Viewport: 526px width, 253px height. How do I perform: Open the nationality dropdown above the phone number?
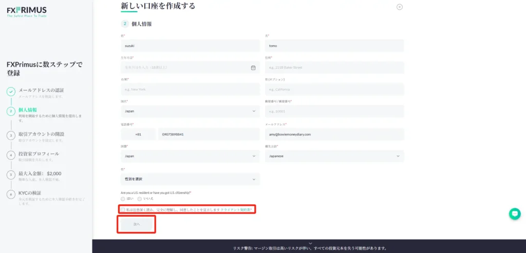click(190, 111)
